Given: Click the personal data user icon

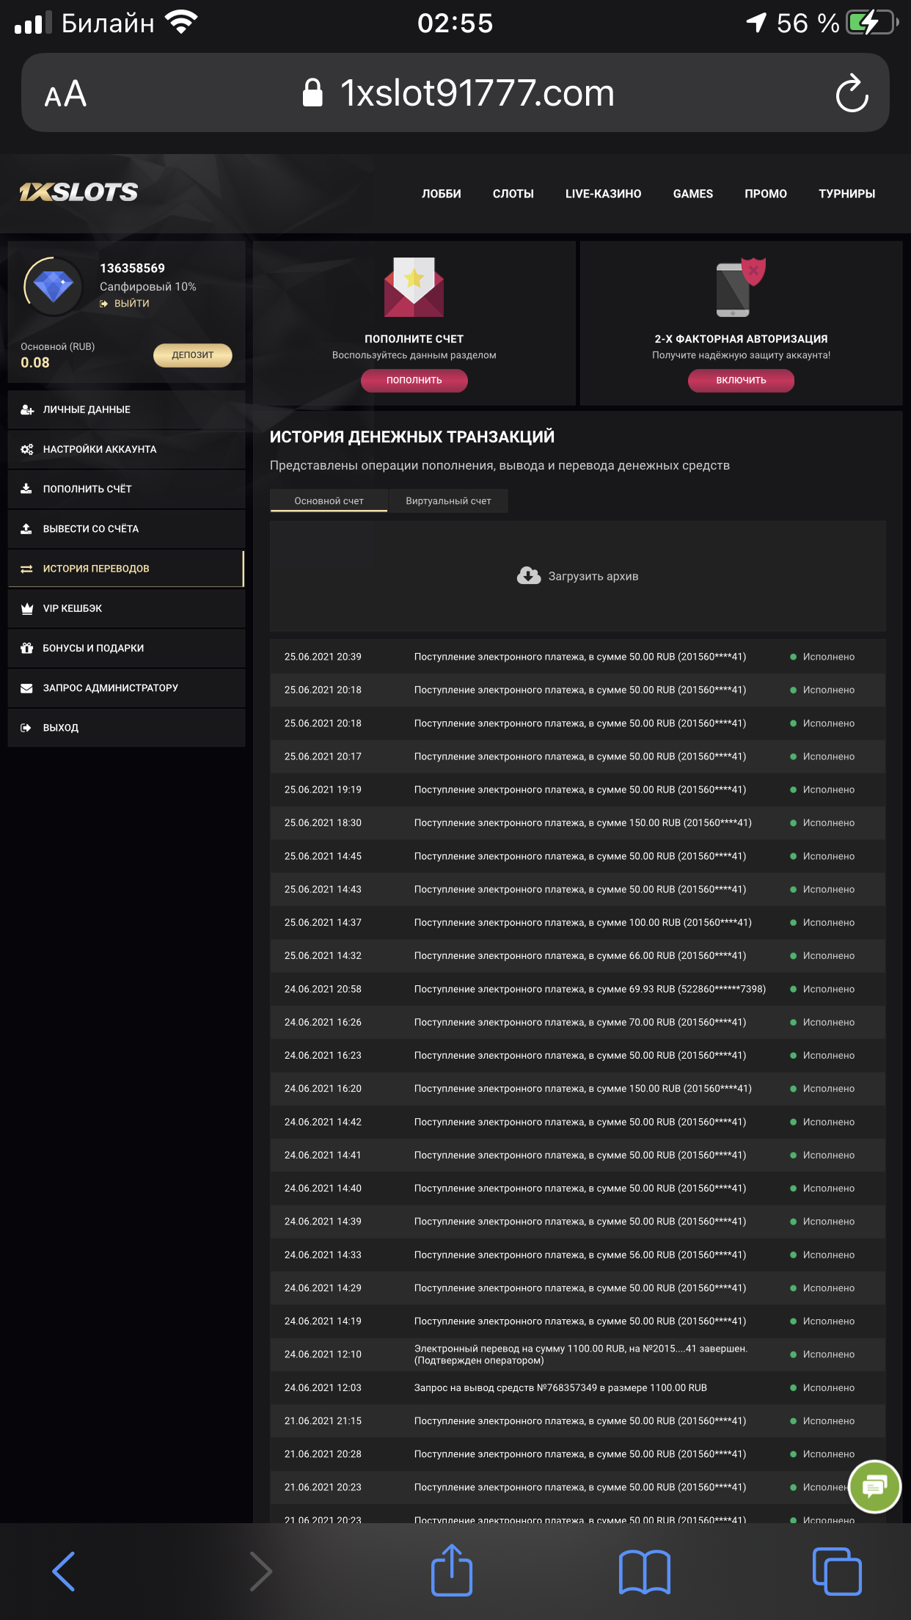Looking at the screenshot, I should click(x=27, y=409).
